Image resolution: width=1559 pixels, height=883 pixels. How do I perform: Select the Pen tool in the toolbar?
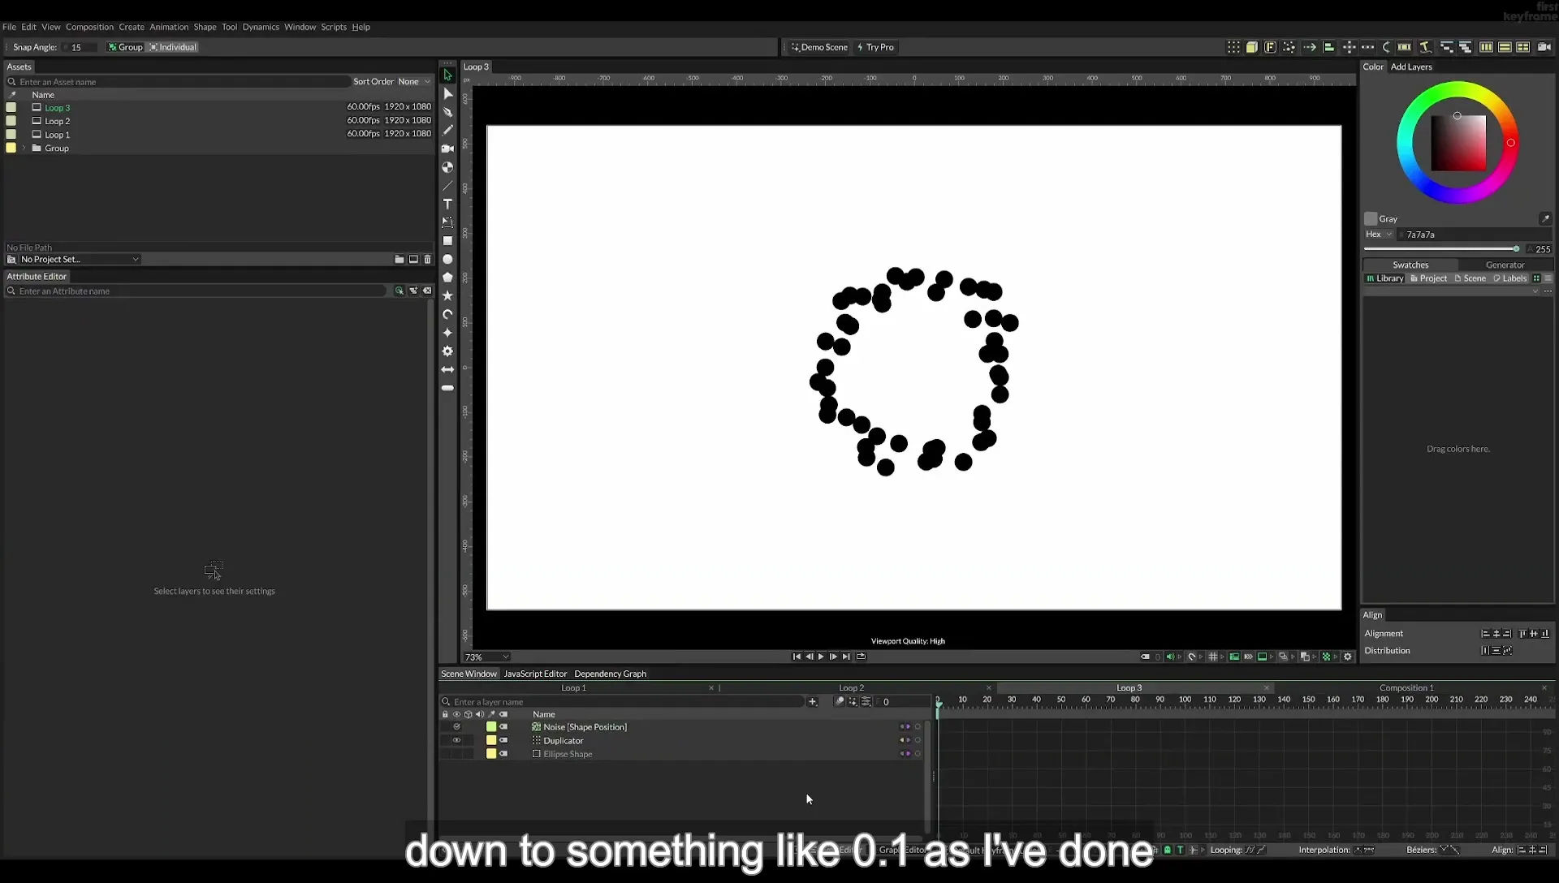point(447,112)
